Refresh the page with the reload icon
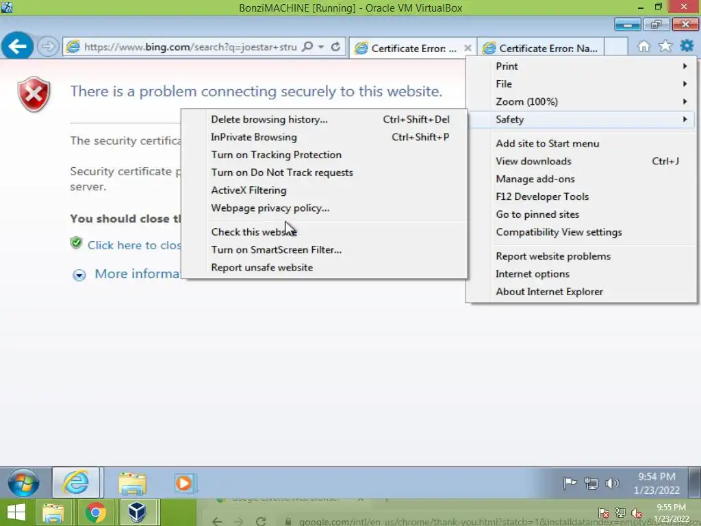The height and width of the screenshot is (526, 701). [335, 47]
